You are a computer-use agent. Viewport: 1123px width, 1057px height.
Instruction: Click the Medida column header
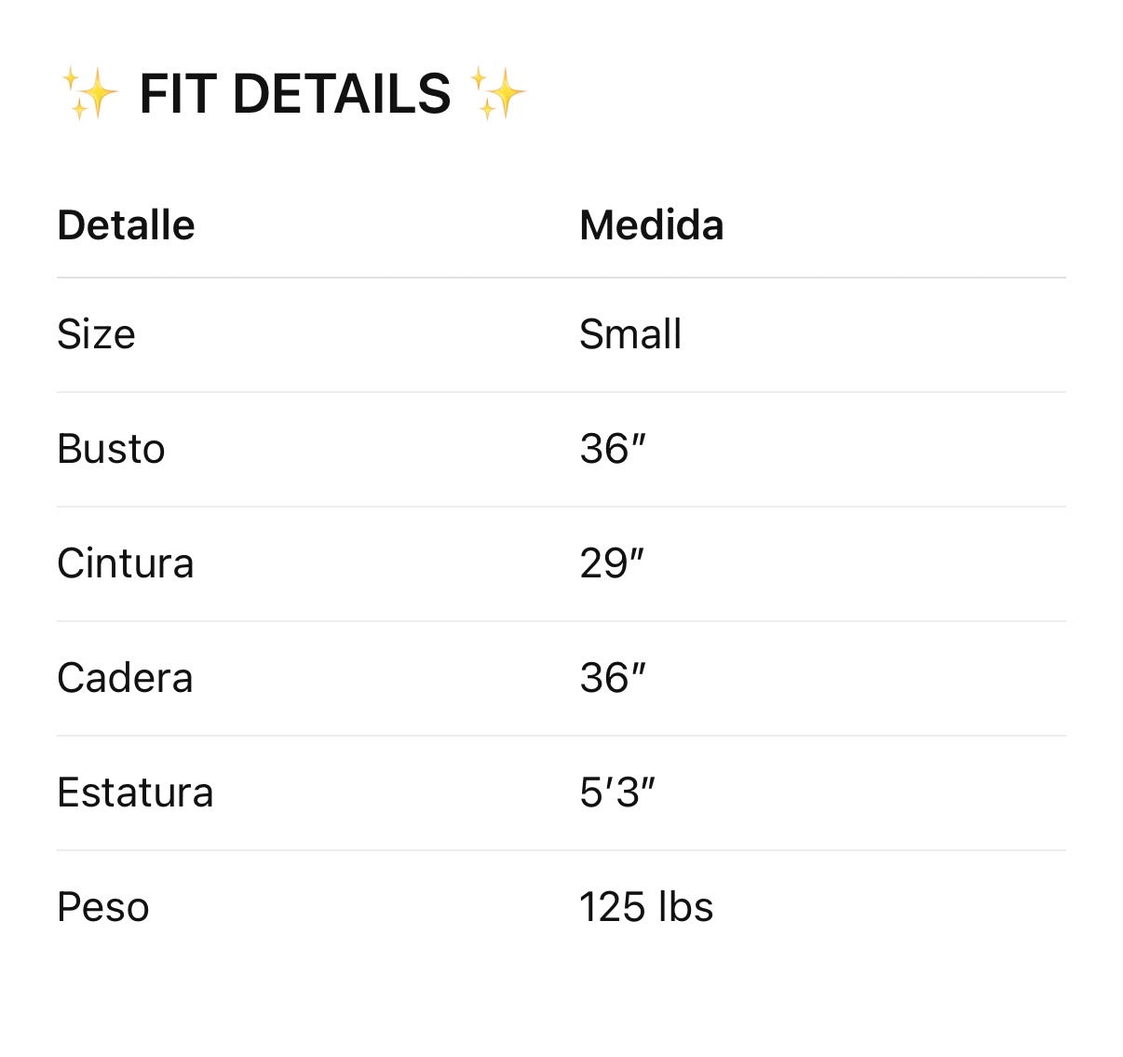point(651,225)
